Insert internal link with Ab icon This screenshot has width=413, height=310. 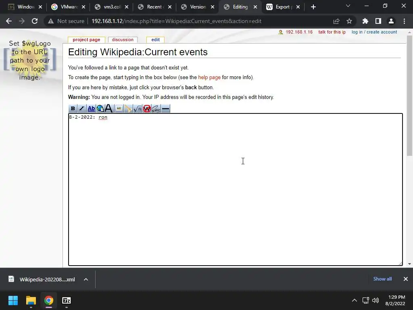coord(91,109)
